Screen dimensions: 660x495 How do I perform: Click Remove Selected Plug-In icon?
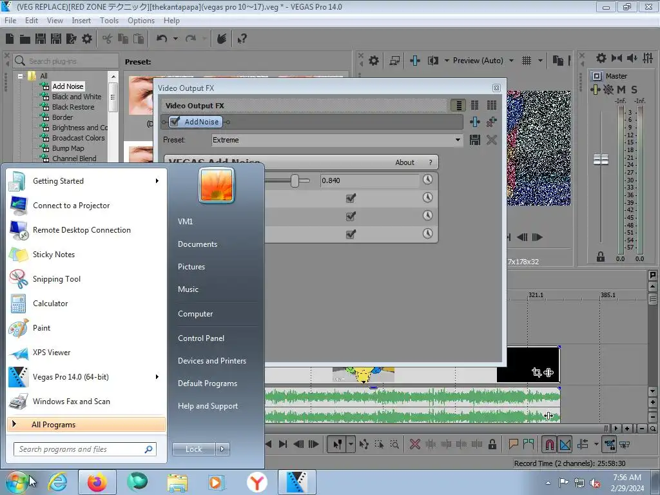(x=492, y=122)
